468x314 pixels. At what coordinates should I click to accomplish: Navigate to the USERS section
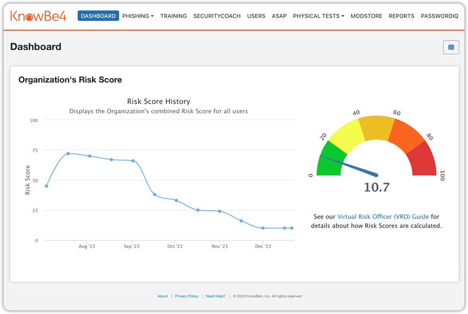click(x=256, y=16)
